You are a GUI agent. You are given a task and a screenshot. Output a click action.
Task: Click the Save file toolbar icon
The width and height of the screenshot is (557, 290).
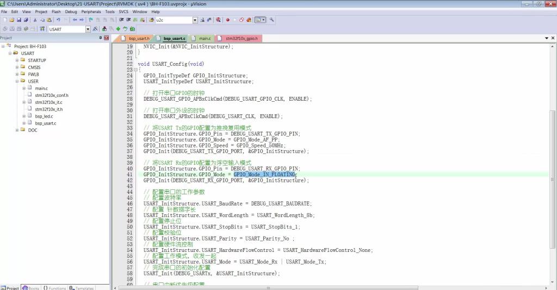(x=18, y=20)
